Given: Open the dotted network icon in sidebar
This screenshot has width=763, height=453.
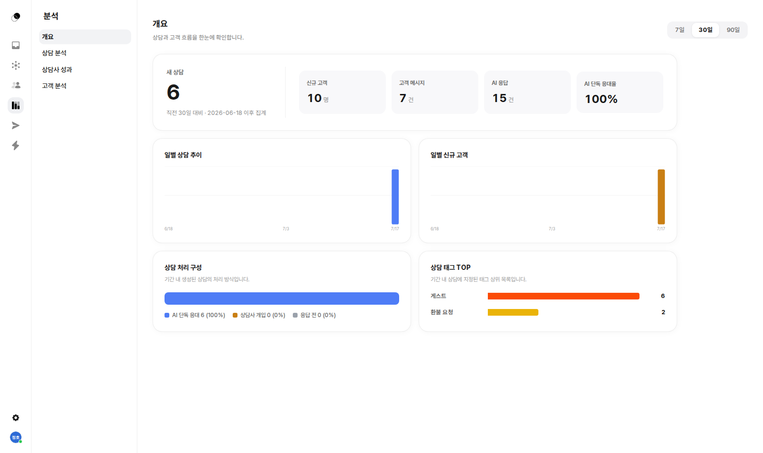Looking at the screenshot, I should click(16, 65).
